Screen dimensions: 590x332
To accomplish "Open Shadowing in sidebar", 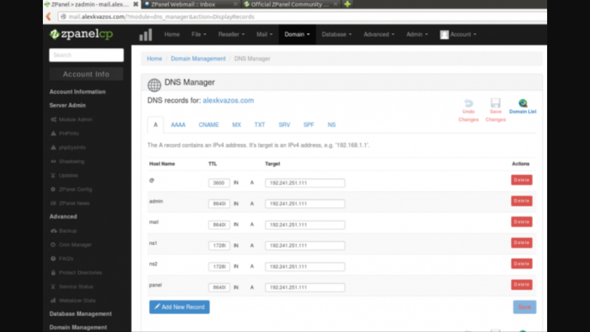I will (67, 162).
